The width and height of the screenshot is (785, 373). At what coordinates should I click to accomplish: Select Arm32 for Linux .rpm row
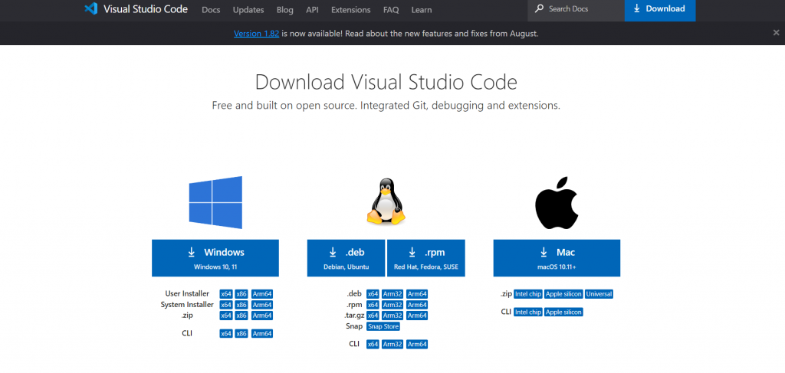tap(392, 305)
